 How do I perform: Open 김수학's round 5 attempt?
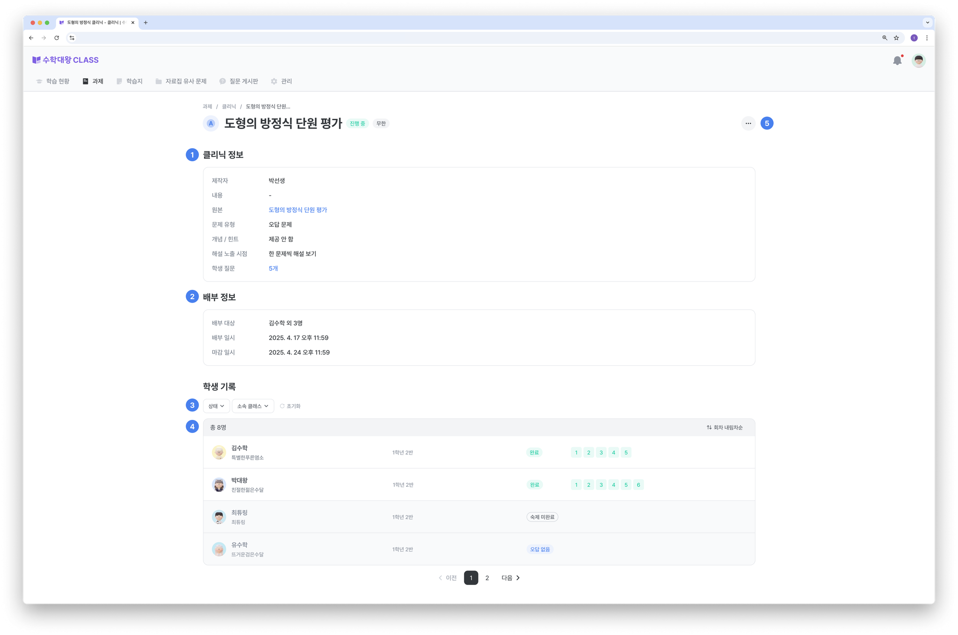tap(626, 452)
